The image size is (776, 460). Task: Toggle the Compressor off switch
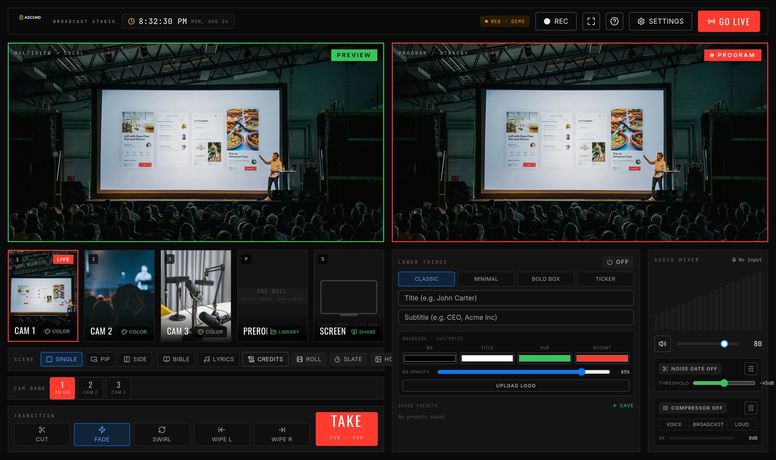pos(693,408)
